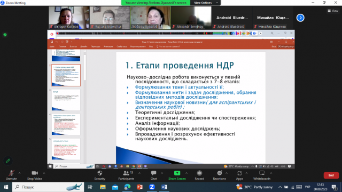Show next participants with blue arrow
Screen dimensions: 342x192
[300, 18]
